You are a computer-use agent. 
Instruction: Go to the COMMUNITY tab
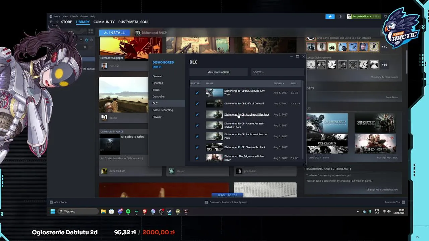[104, 22]
